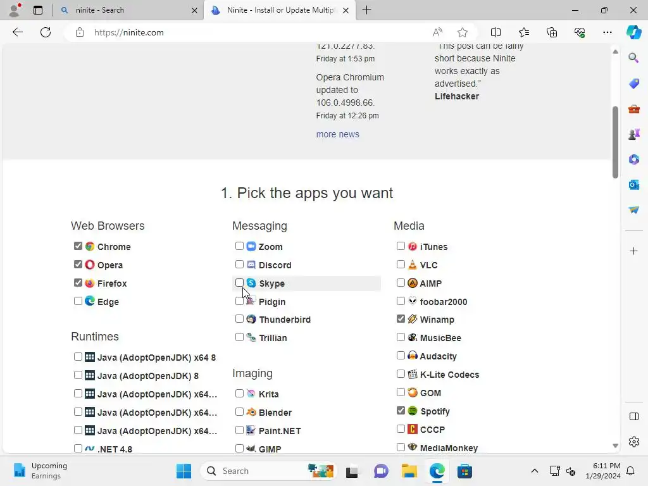
Task: Check the Zoom checkbox
Action: 239,246
